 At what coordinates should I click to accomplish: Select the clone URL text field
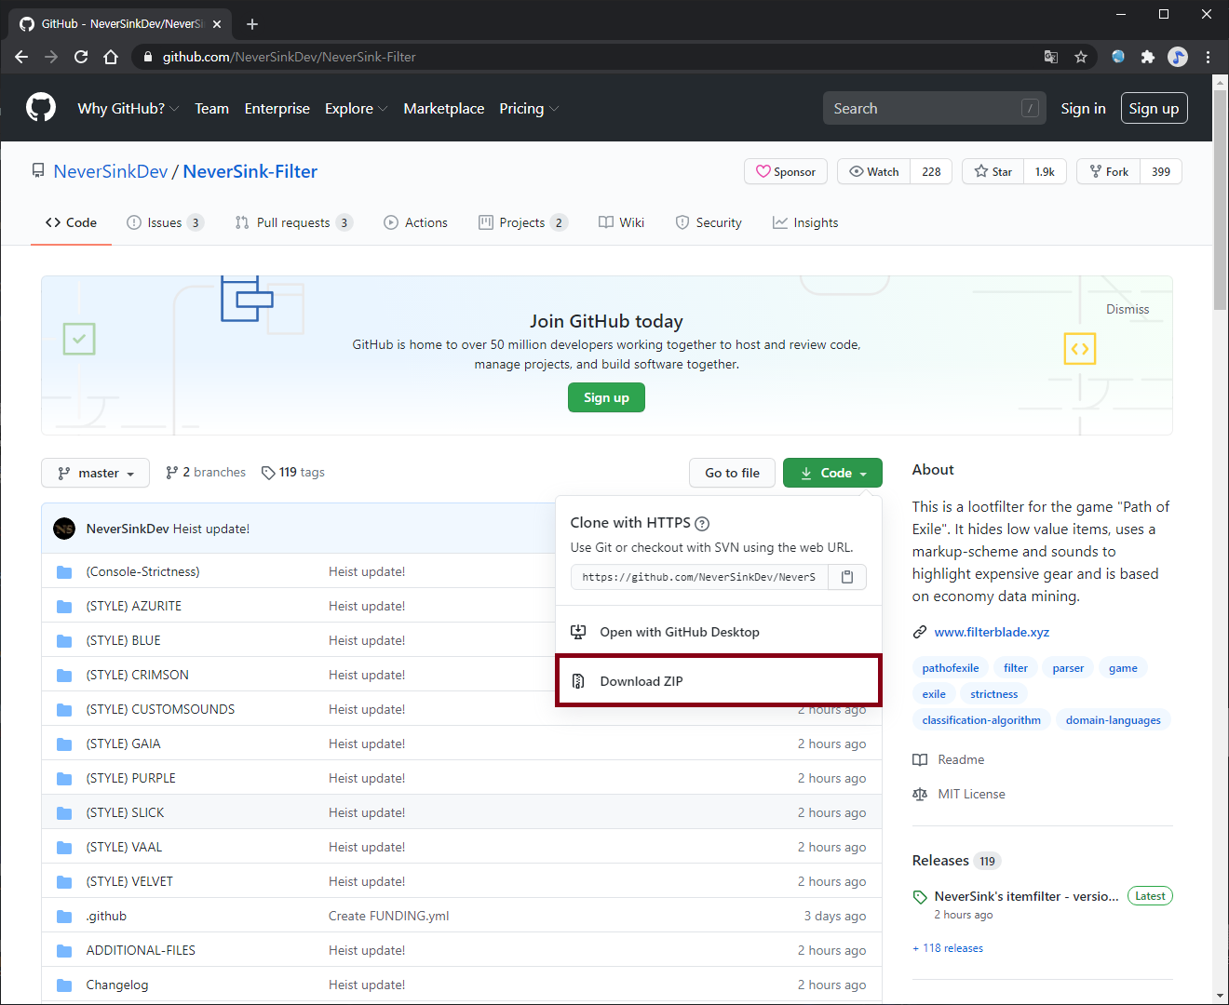(x=699, y=577)
